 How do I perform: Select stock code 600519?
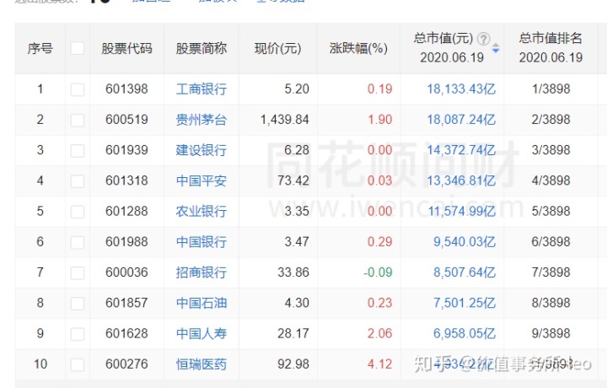126,120
